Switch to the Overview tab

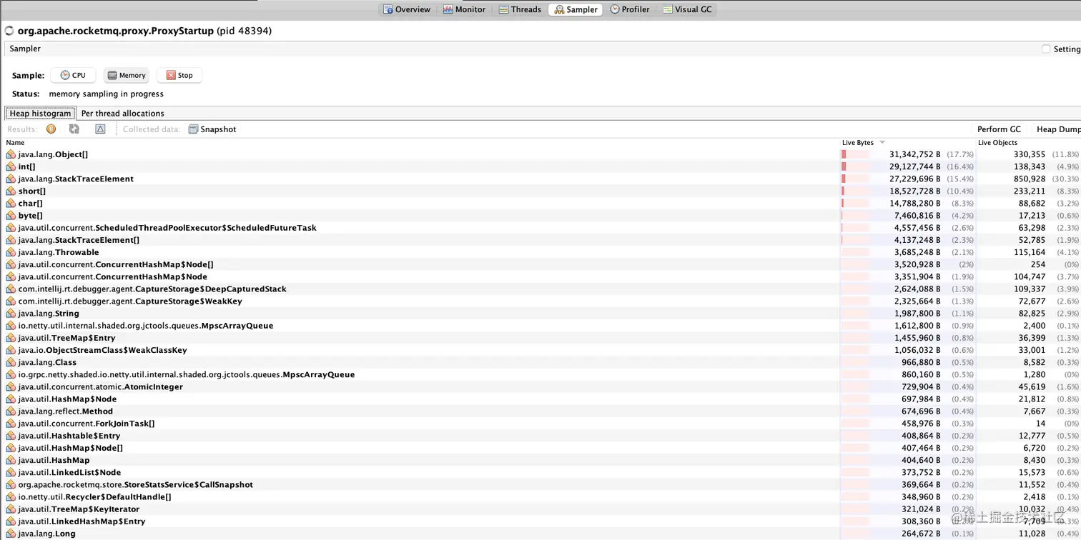coord(407,9)
